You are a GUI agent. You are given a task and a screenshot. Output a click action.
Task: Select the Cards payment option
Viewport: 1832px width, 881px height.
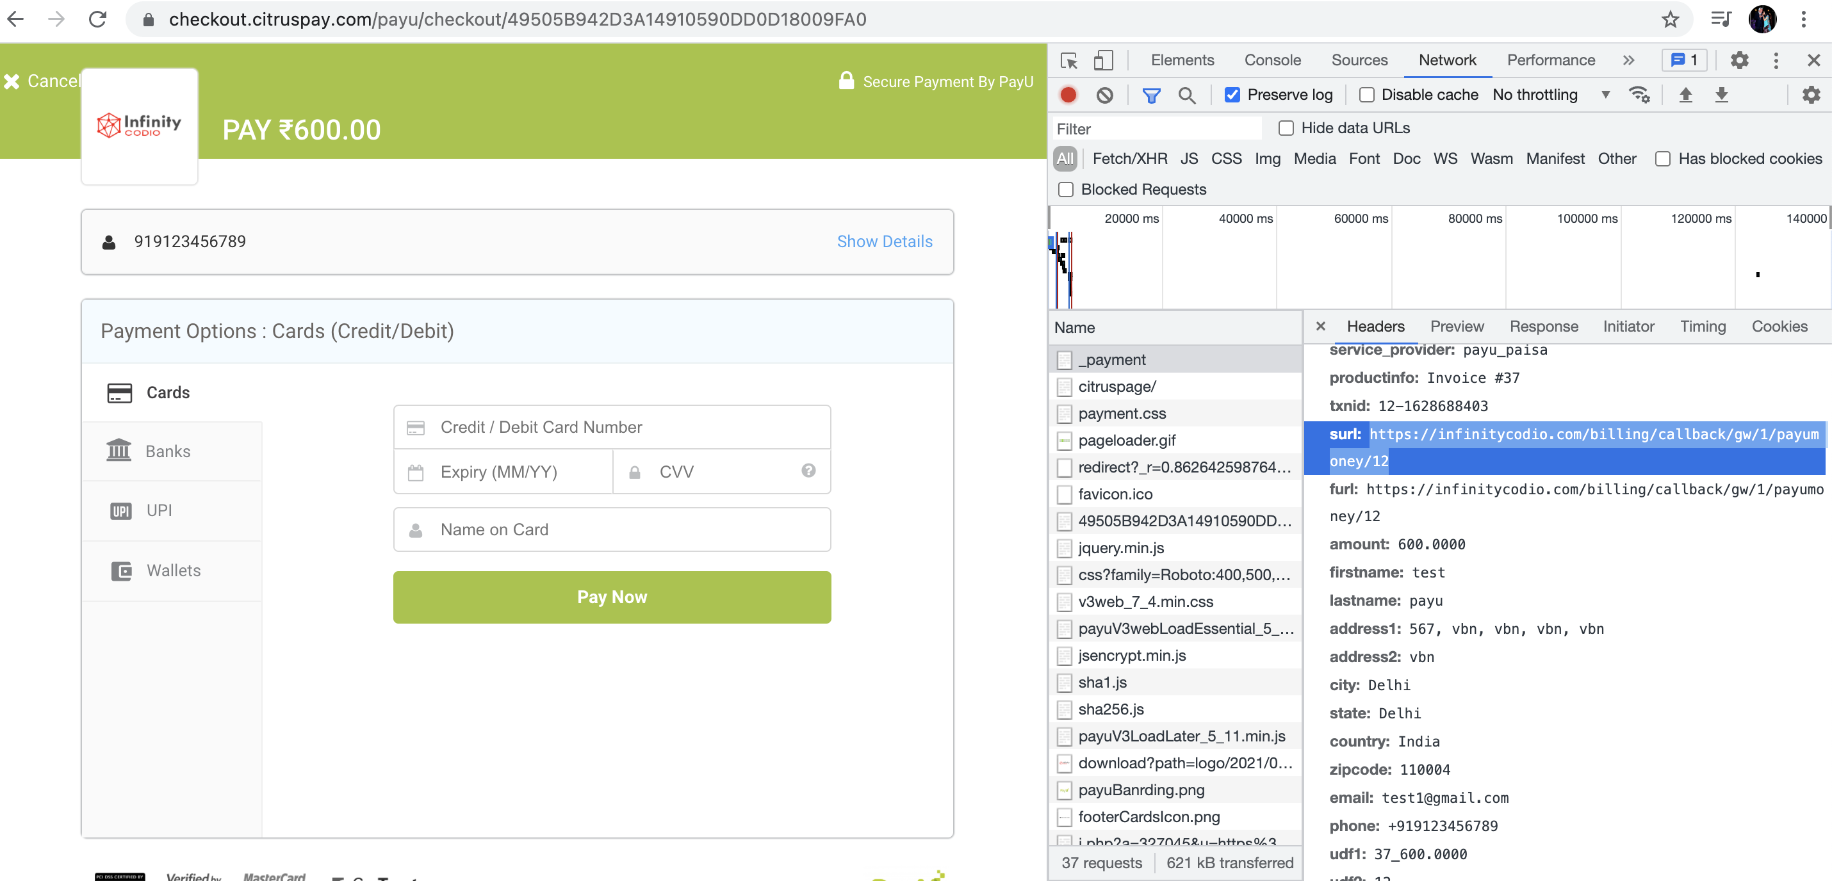(x=172, y=392)
